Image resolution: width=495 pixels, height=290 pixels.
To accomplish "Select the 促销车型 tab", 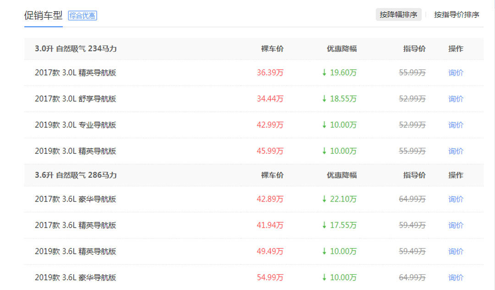I will tap(43, 15).
